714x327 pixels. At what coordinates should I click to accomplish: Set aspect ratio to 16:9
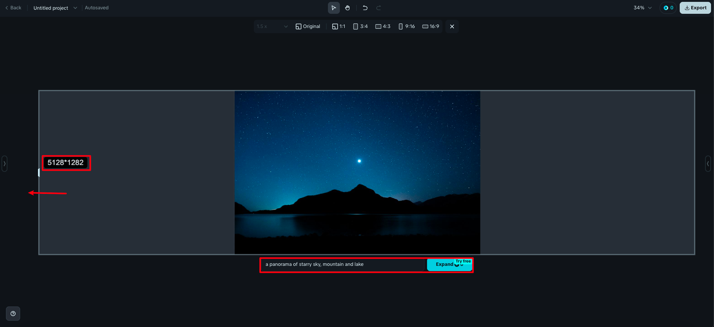tap(431, 26)
